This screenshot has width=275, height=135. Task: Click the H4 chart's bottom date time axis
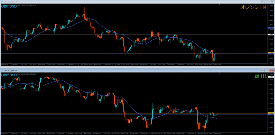[x=107, y=65]
